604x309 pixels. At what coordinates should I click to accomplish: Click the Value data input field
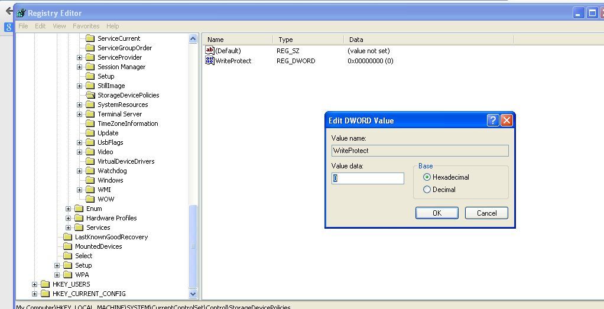pyautogui.click(x=368, y=178)
